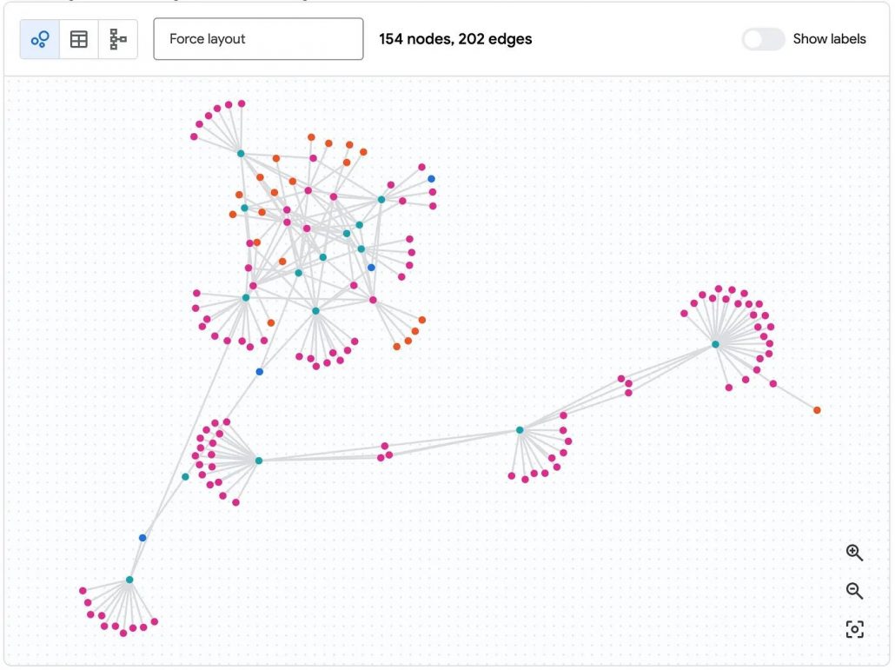Zoom in on the graph
Viewport: 895px width, 670px height.
tap(854, 553)
